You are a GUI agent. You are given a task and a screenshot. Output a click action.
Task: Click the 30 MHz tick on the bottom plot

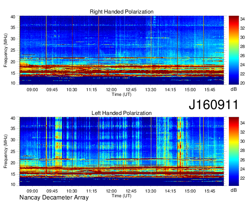13,140
